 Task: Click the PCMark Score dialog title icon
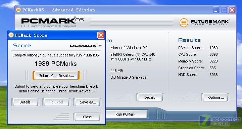click(11, 35)
